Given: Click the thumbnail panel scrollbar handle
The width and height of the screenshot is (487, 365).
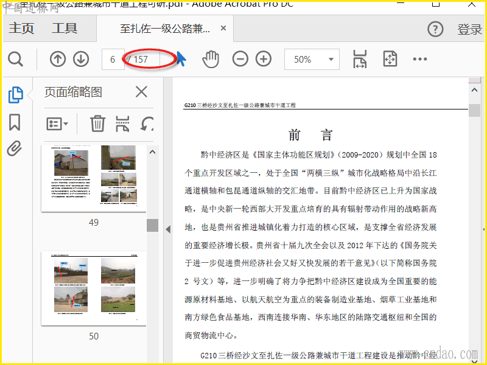Looking at the screenshot, I should 153,225.
